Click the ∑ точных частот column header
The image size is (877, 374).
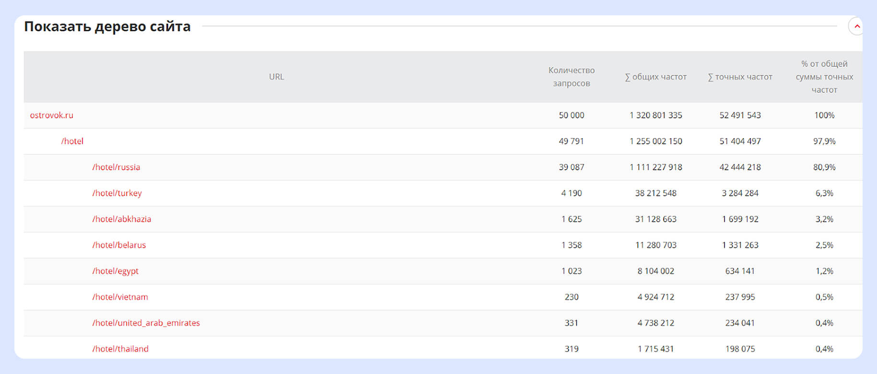[740, 77]
